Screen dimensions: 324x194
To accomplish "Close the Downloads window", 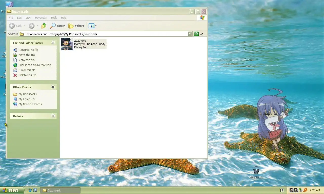I will point(204,11).
